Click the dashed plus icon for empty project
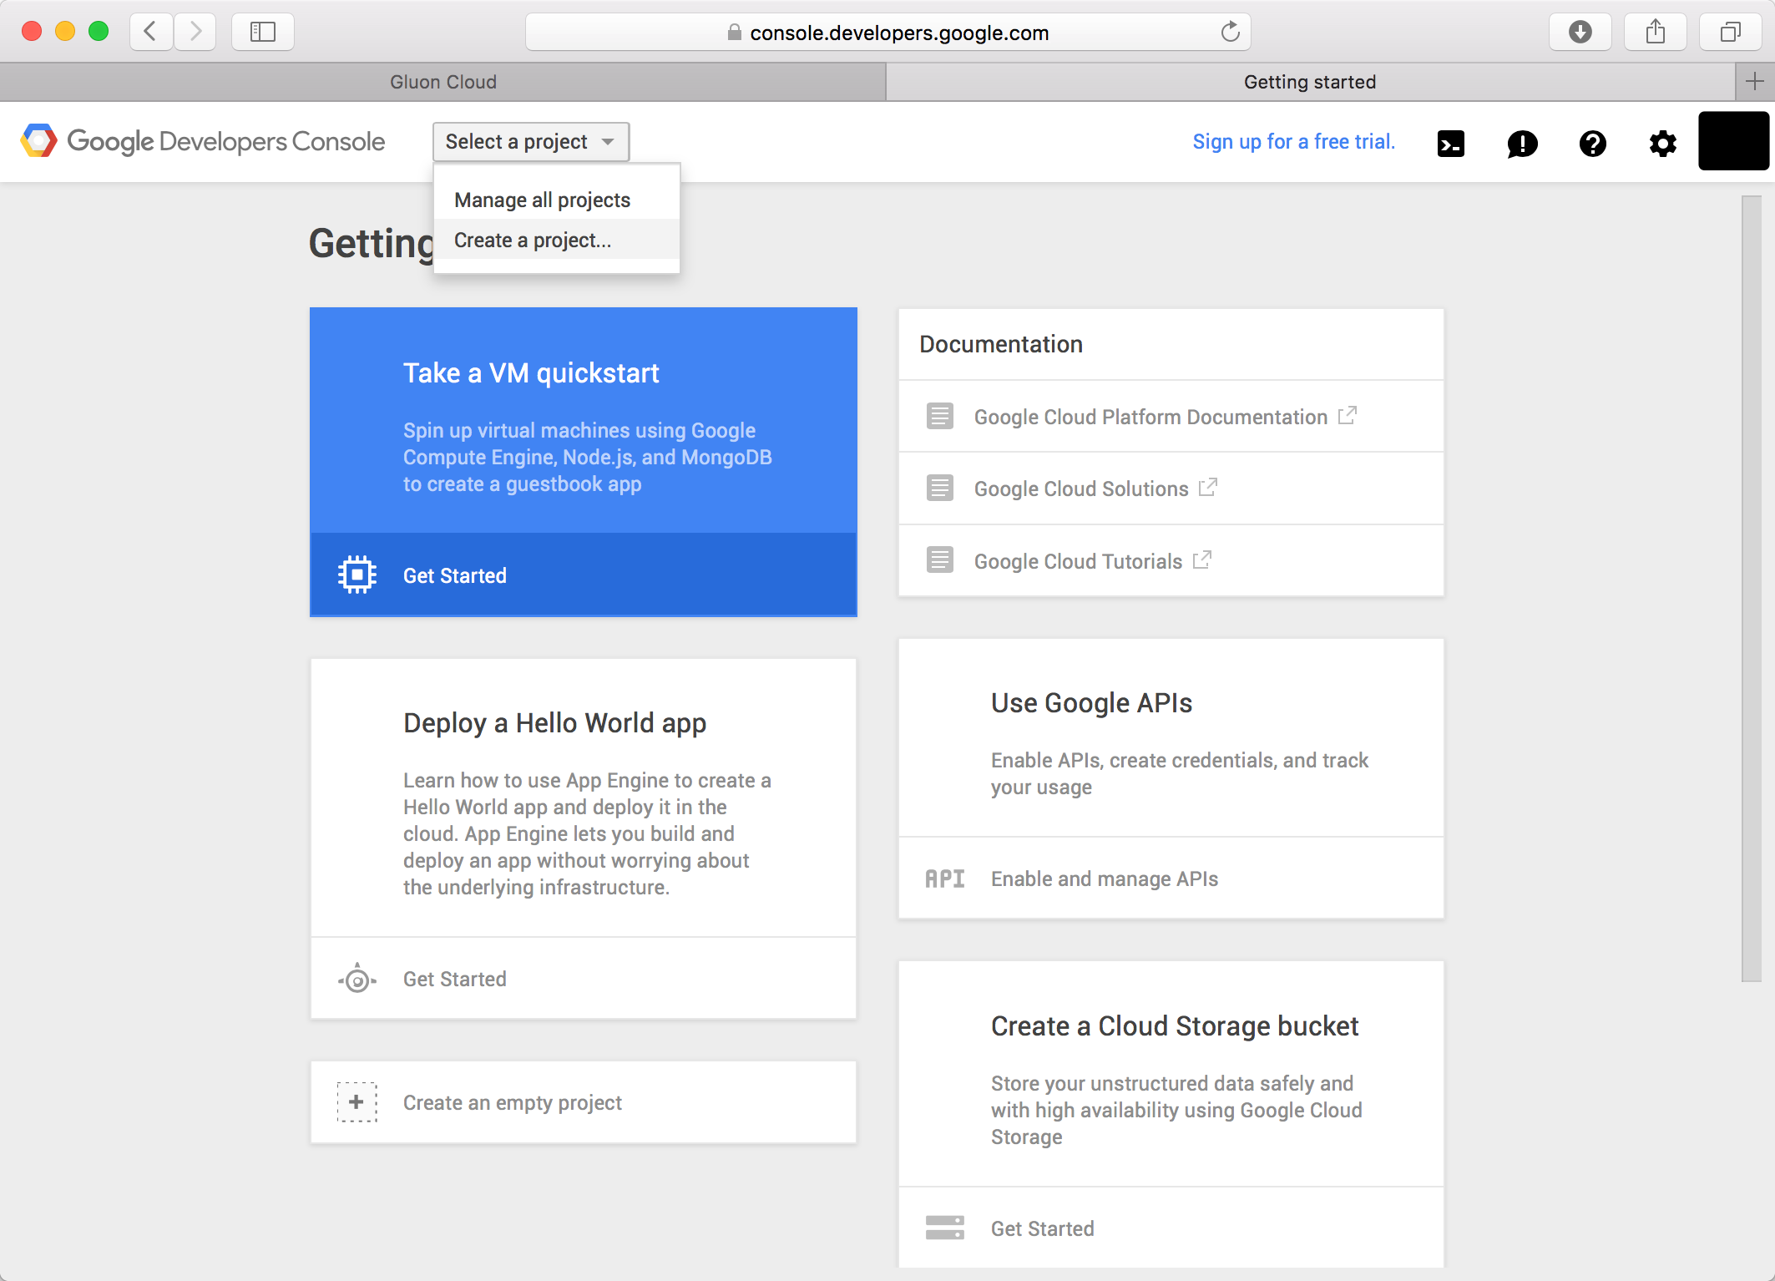Viewport: 1775px width, 1281px height. tap(357, 1102)
